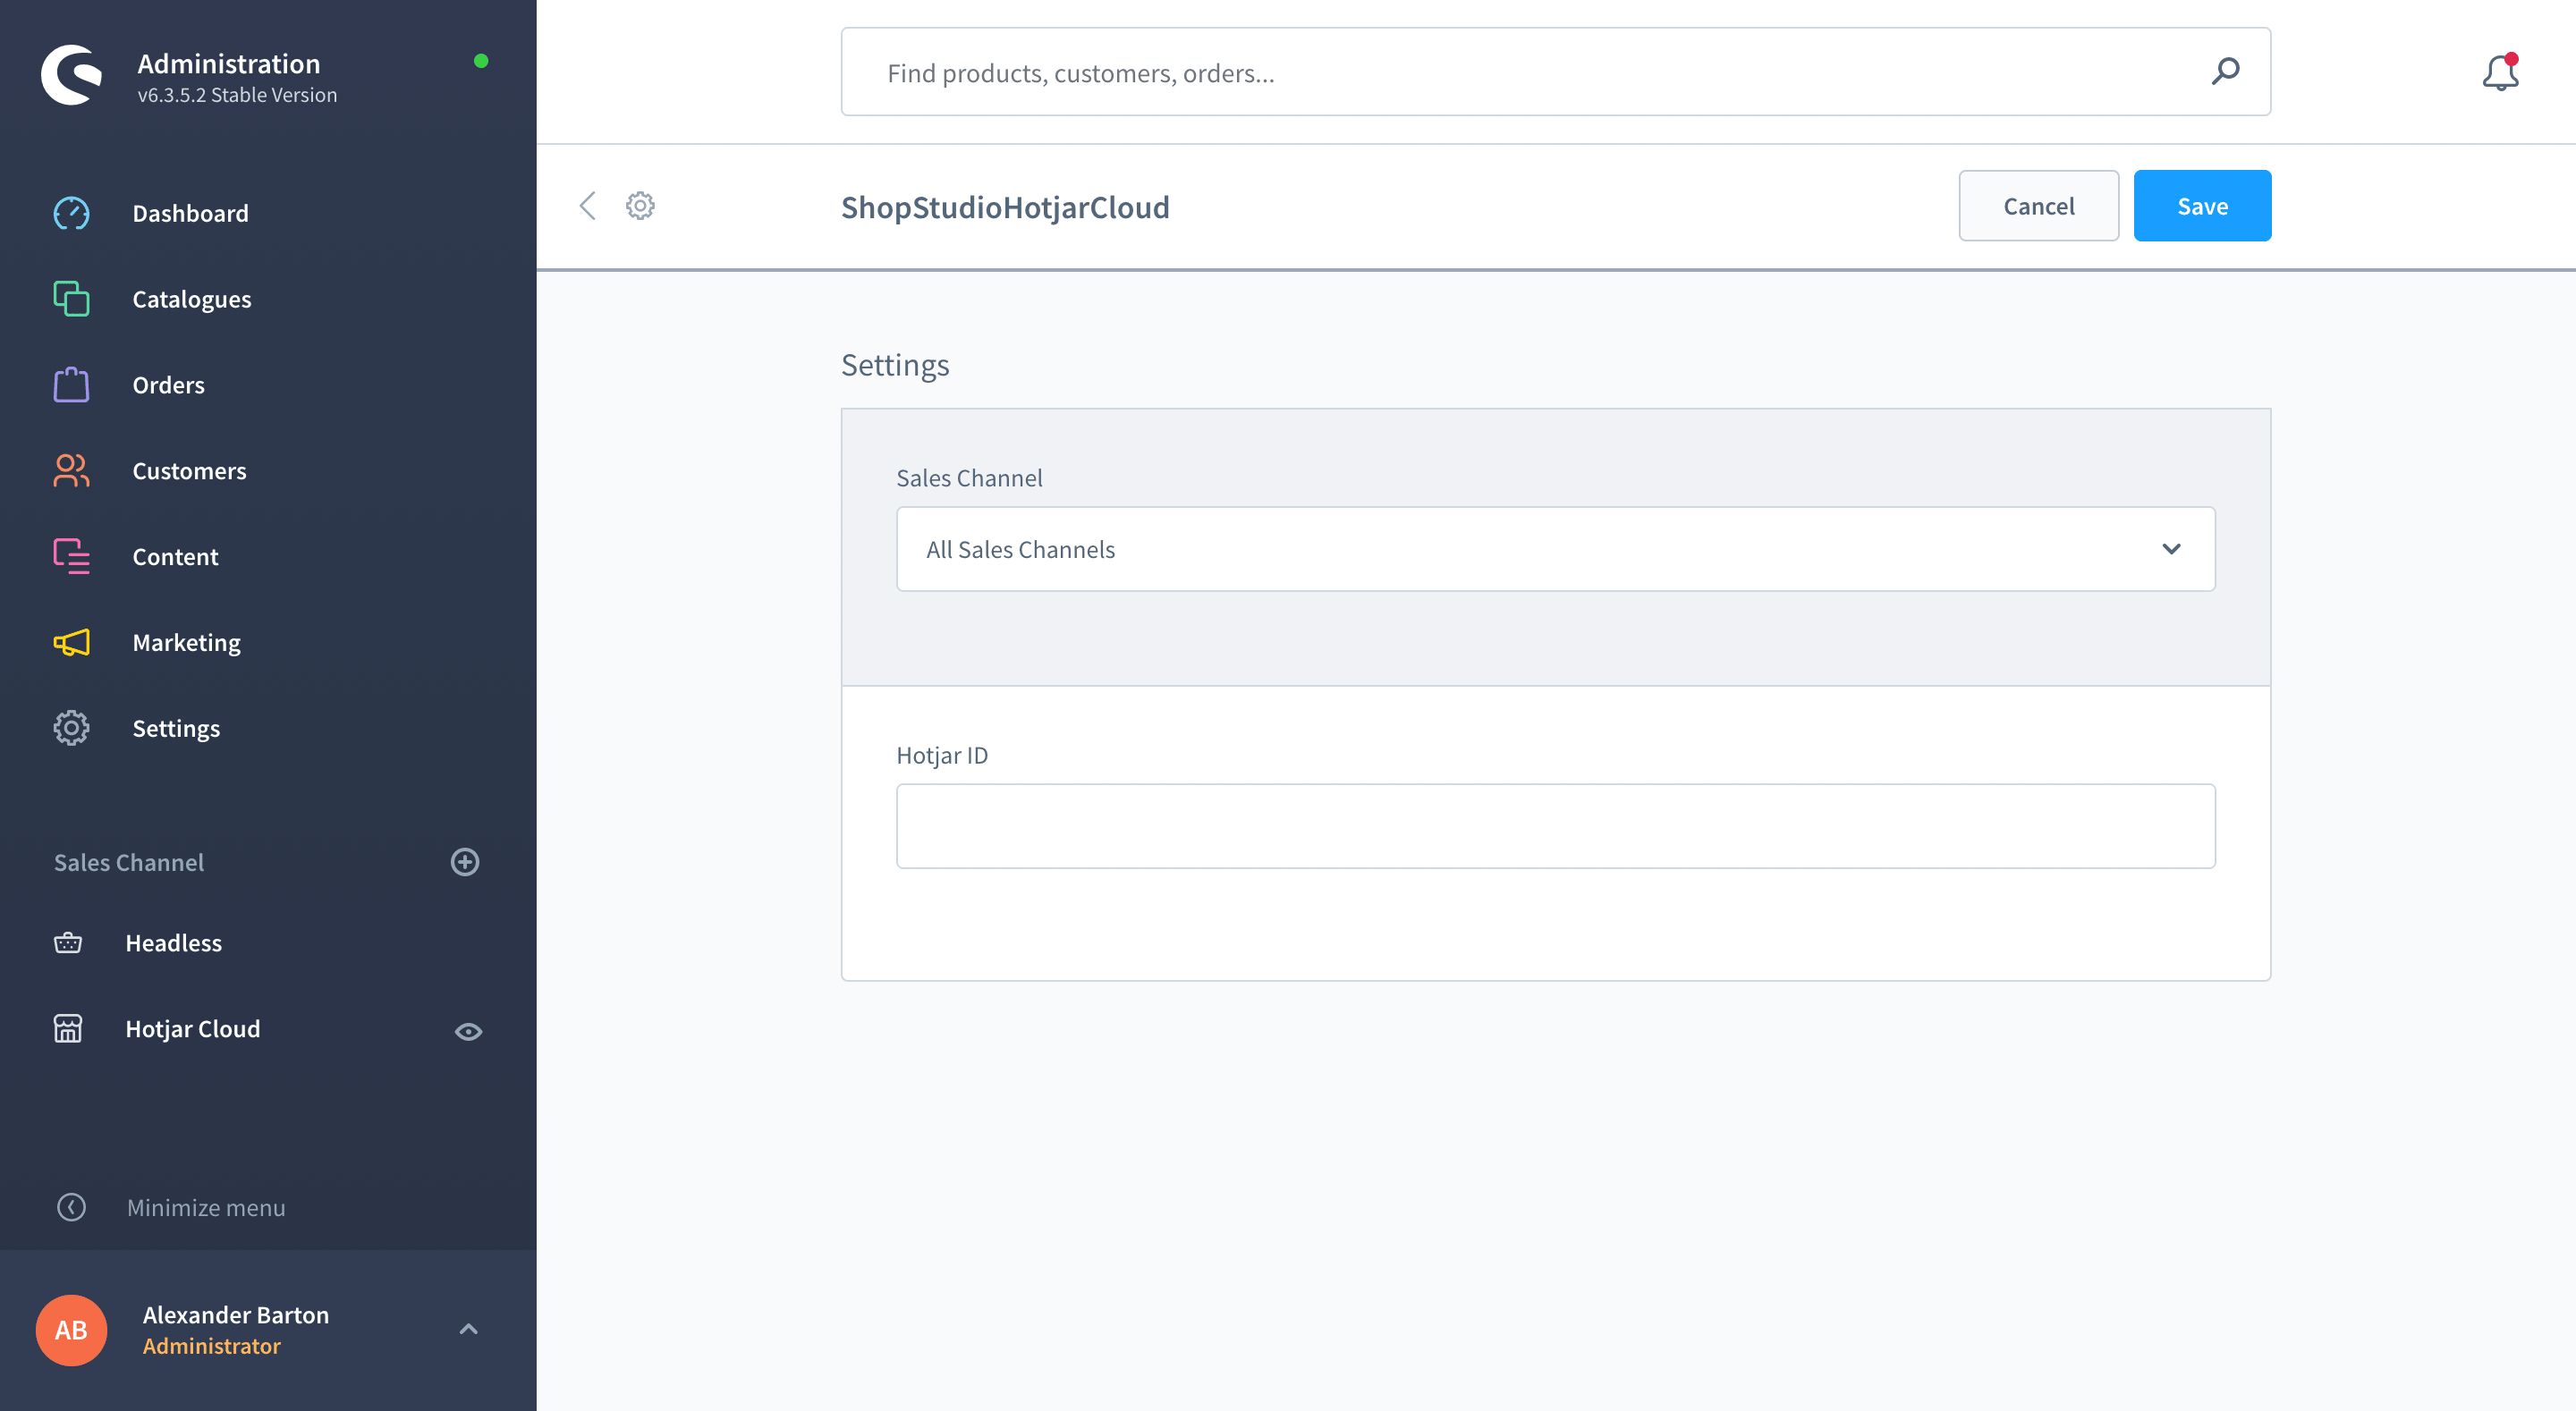
Task: Click the green online status dot
Action: click(x=481, y=61)
